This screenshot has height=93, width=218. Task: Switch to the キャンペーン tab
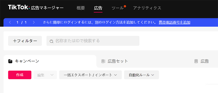click(50, 61)
